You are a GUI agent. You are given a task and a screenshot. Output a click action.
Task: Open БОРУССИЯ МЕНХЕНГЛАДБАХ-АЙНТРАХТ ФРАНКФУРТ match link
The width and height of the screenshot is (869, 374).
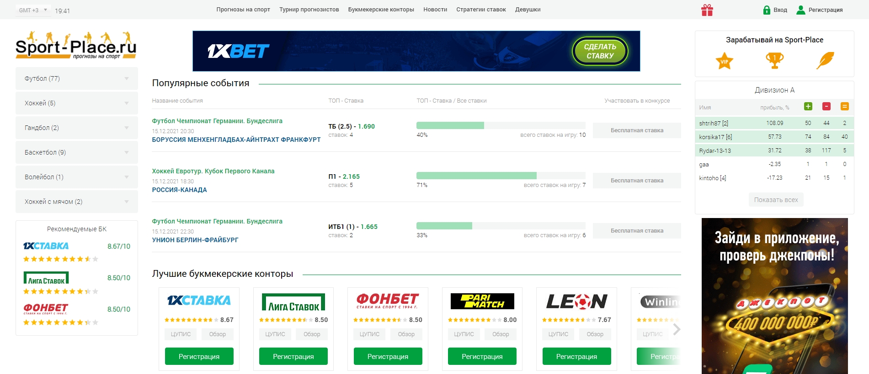236,140
